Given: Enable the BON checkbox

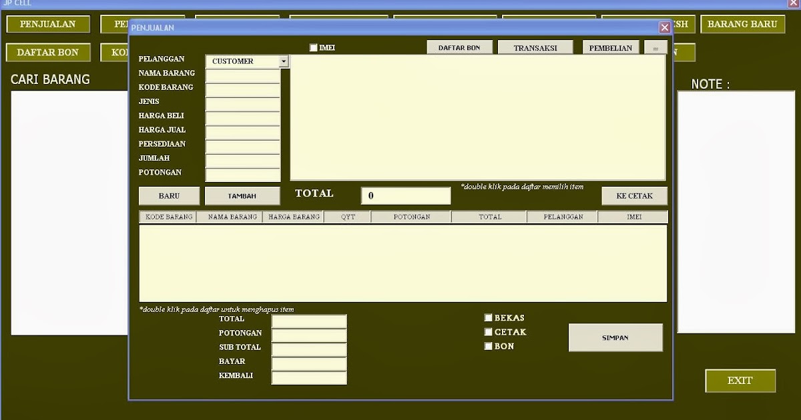Looking at the screenshot, I should [x=489, y=346].
